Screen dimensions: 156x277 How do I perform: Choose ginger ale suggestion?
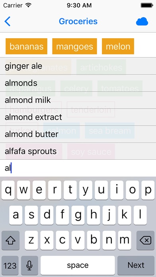click(78, 66)
